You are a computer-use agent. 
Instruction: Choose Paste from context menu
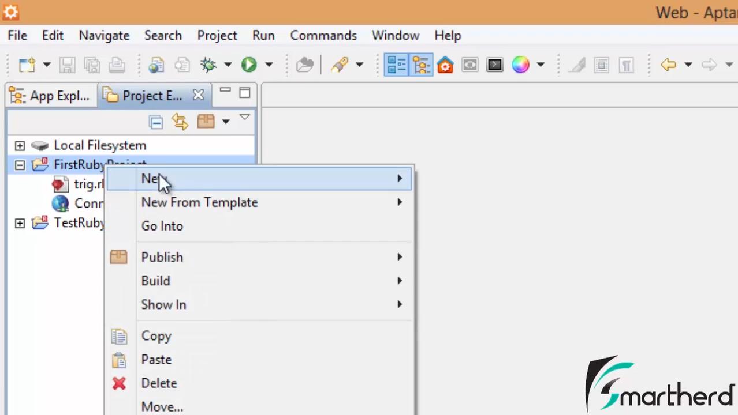click(259, 360)
